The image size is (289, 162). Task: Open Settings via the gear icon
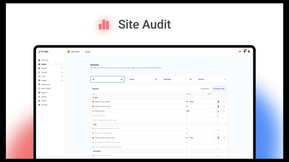248,52
